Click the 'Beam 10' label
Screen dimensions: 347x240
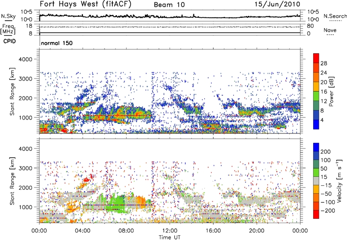169,5
